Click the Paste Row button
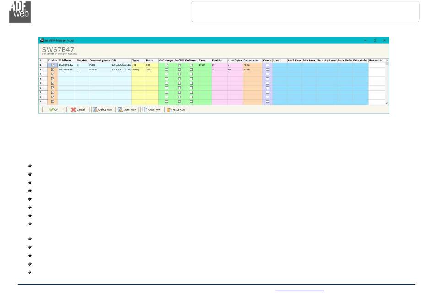This screenshot has width=435, height=299. click(176, 110)
